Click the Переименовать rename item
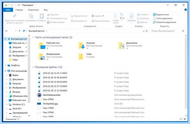Image resolution: width=190 pixels, height=124 pixels. click(100, 21)
